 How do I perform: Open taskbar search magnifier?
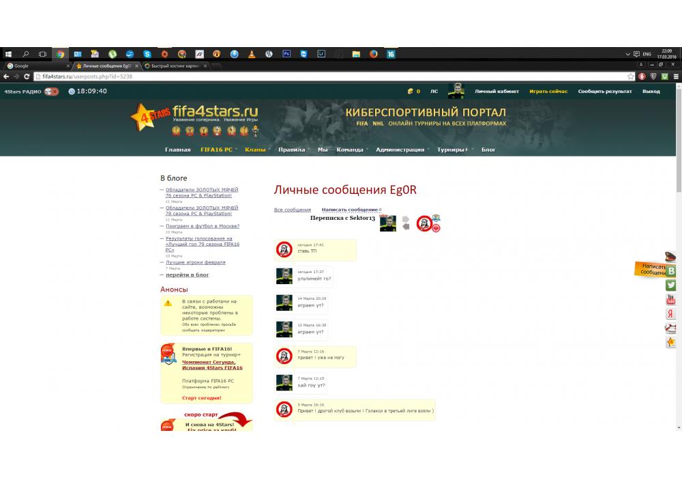point(26,54)
